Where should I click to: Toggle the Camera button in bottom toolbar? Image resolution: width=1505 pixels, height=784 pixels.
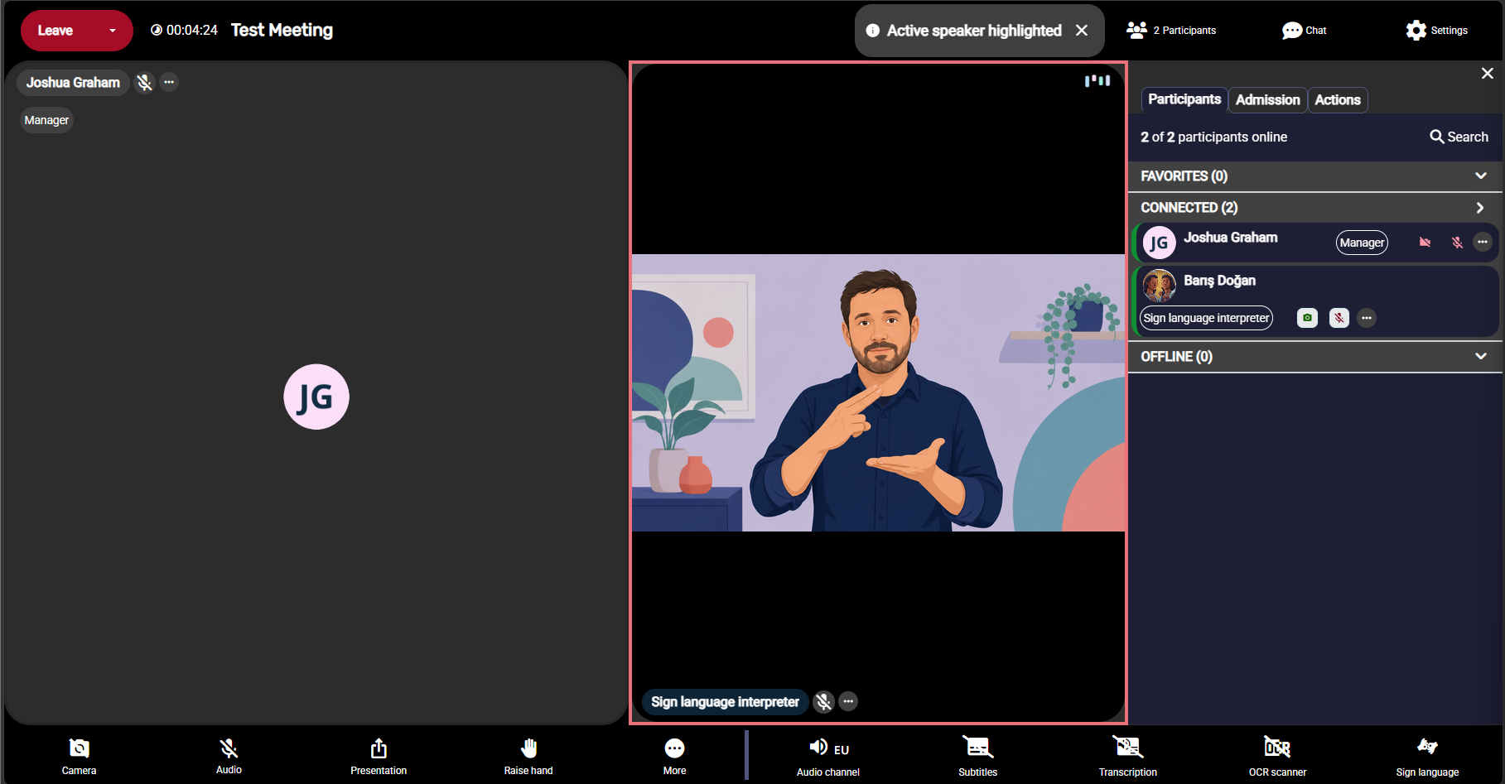pyautogui.click(x=79, y=756)
